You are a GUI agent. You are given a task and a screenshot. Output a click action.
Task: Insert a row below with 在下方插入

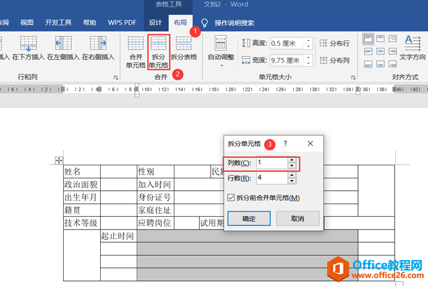click(28, 48)
